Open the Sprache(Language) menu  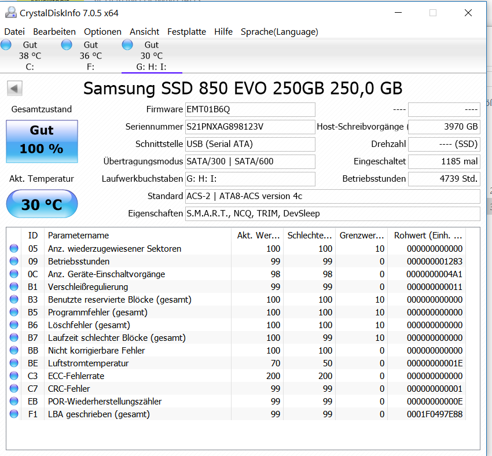click(279, 32)
